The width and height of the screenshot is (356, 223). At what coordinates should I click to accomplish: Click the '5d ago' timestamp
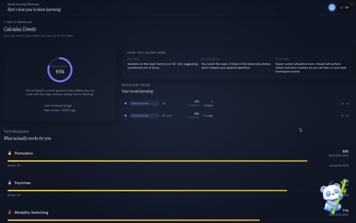345,115
